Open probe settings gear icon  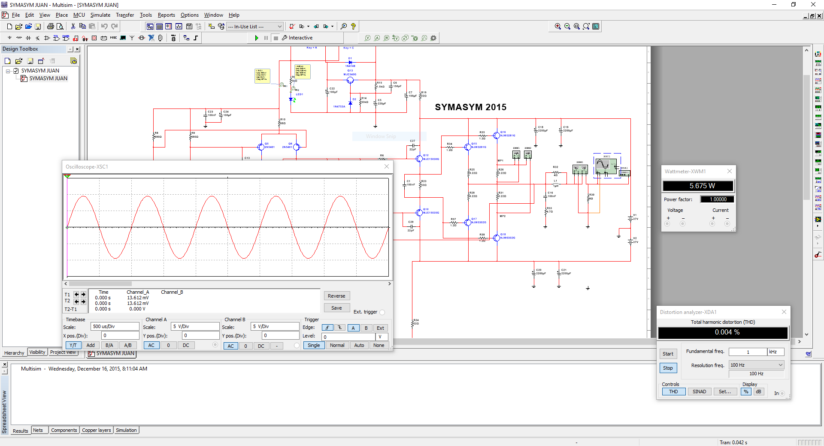coord(433,38)
